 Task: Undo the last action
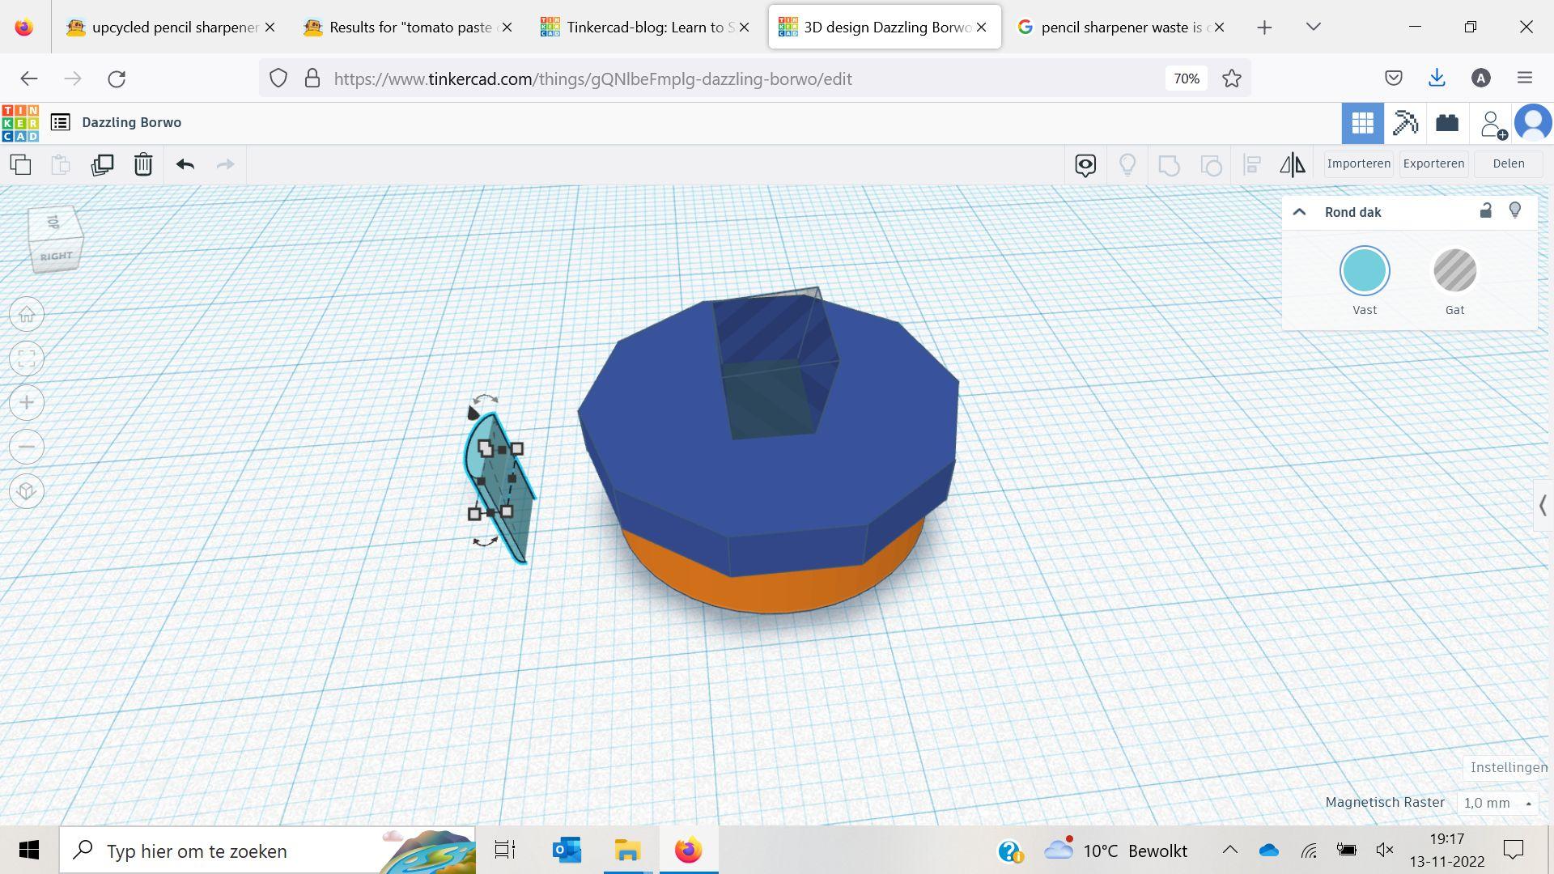[x=185, y=165]
